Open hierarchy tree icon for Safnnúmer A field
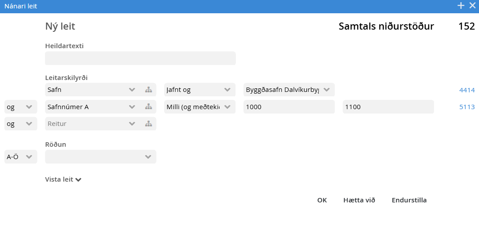This screenshot has height=251, width=479. pyautogui.click(x=149, y=107)
